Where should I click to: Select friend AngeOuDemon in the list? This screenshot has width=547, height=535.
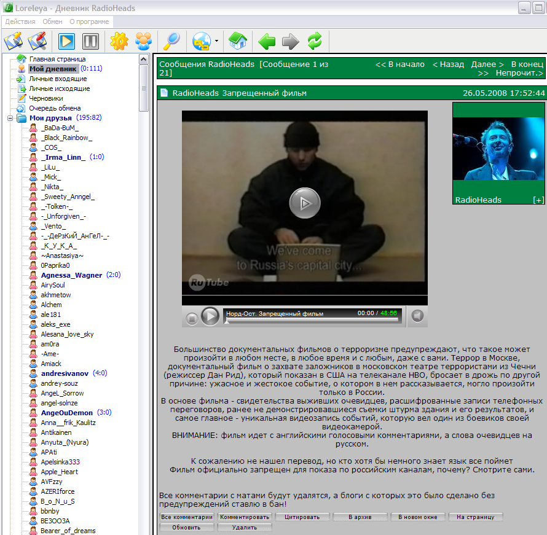coord(67,413)
